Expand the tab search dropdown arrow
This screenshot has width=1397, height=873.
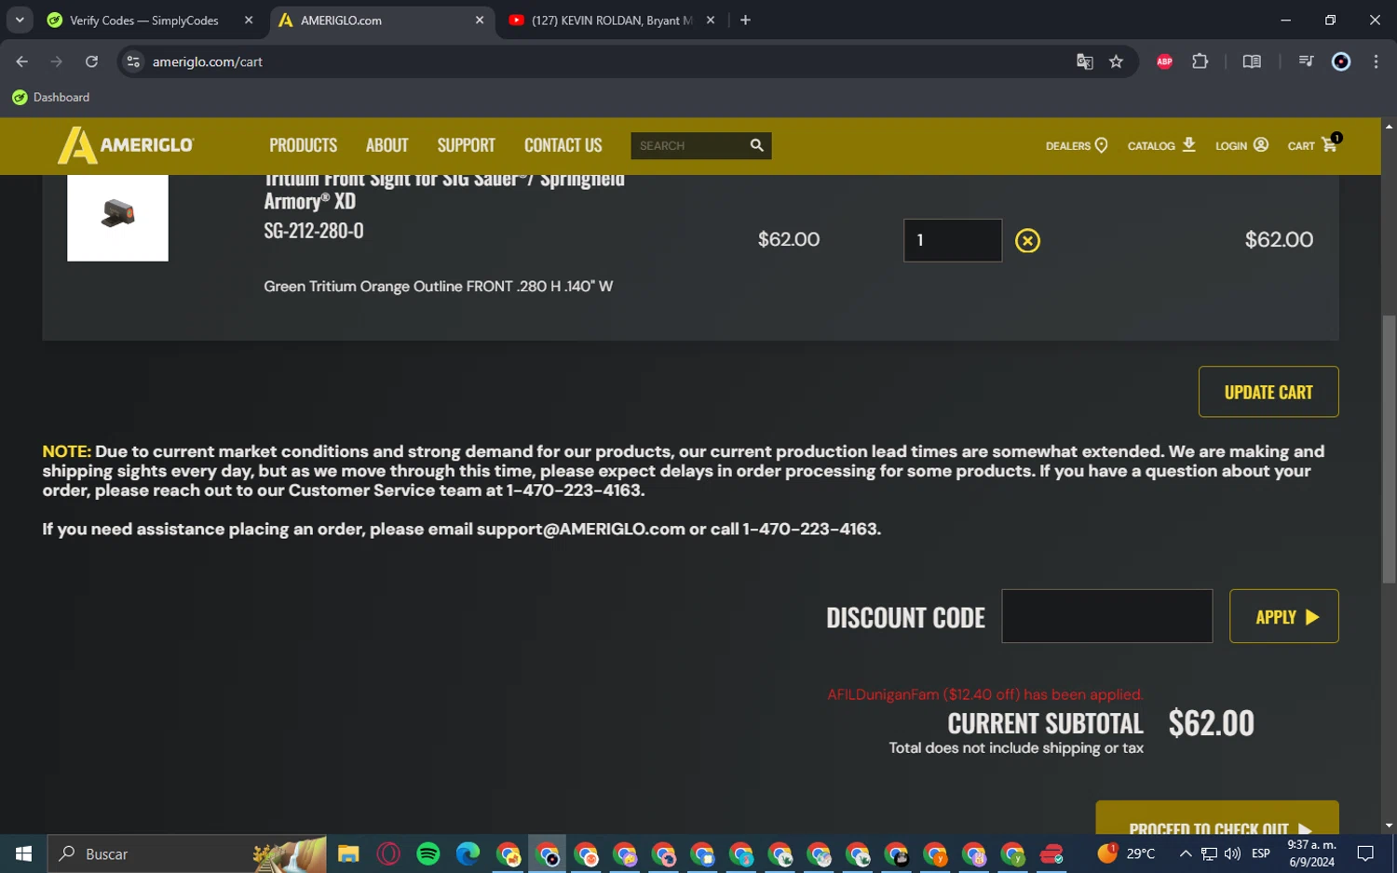point(20,20)
